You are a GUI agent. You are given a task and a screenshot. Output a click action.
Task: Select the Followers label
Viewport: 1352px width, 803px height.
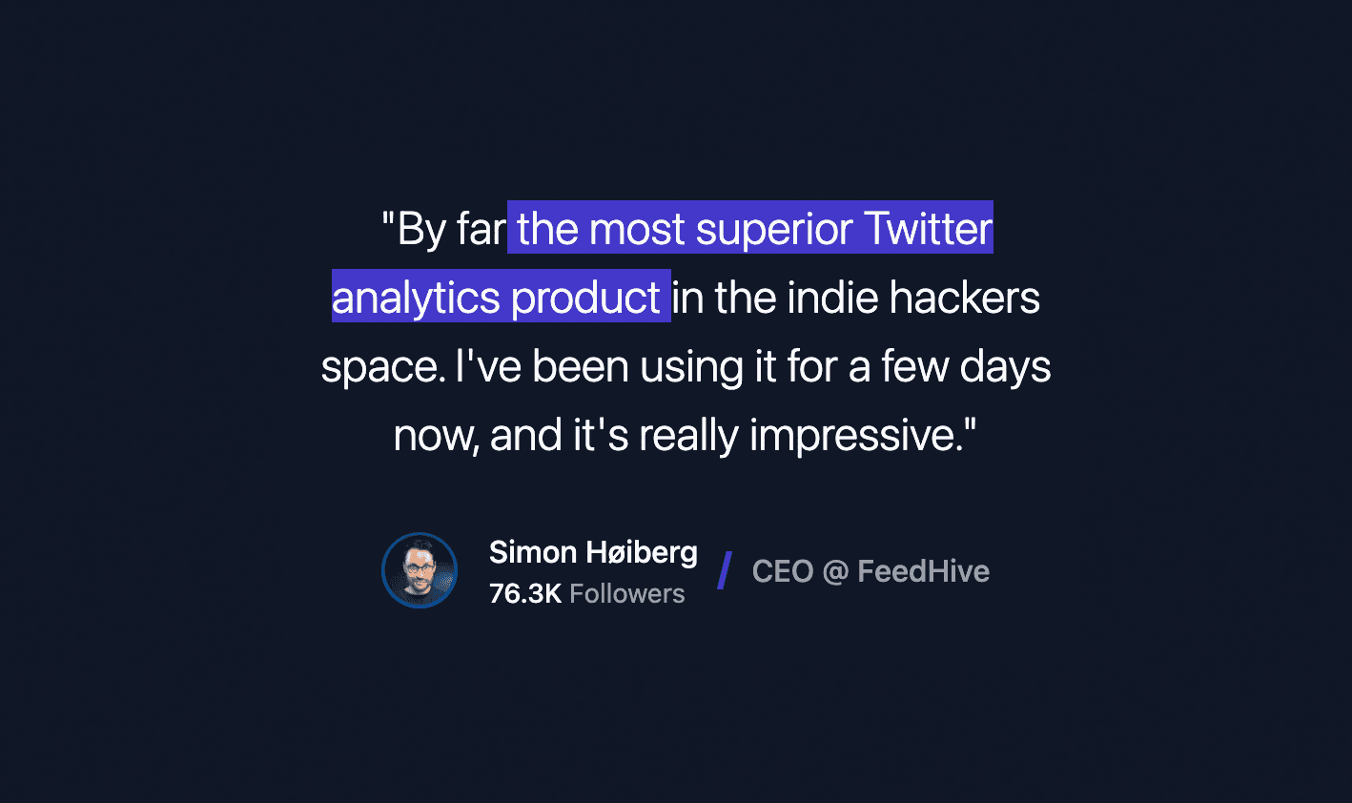click(x=626, y=593)
